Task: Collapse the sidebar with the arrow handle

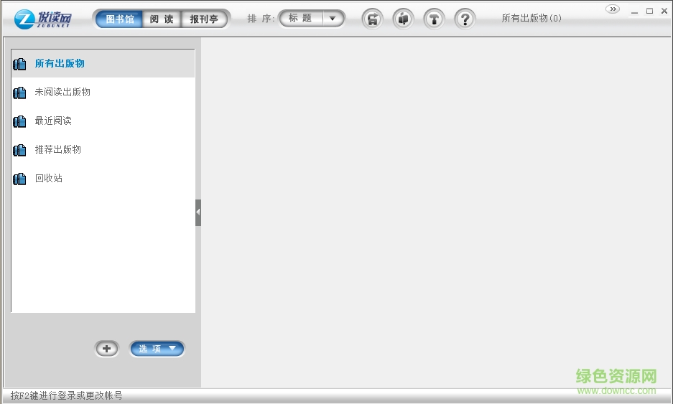Action: [198, 212]
